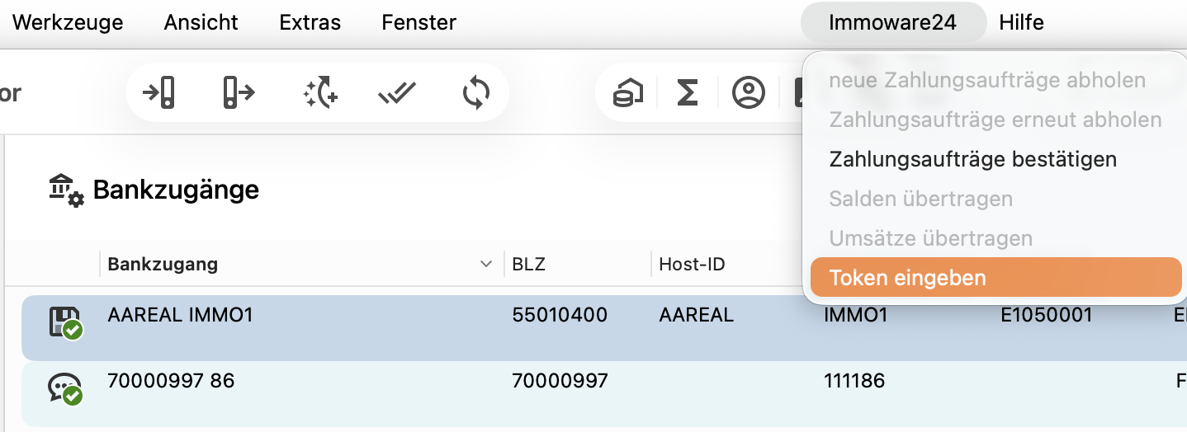The image size is (1187, 432).
Task: Click the sparkle refresh-plus toolbar icon
Action: tap(320, 92)
